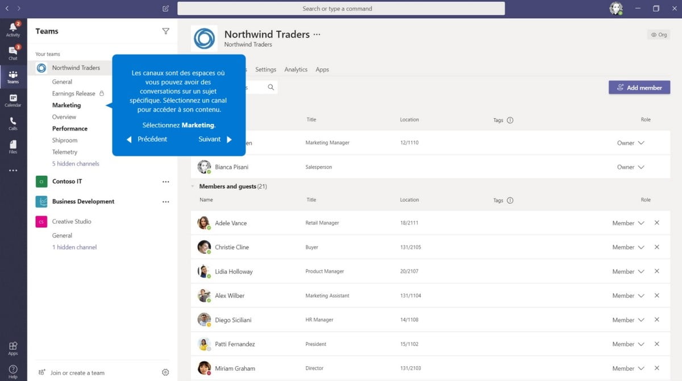Click info icon next to owners Tags
The image size is (682, 381).
[510, 120]
